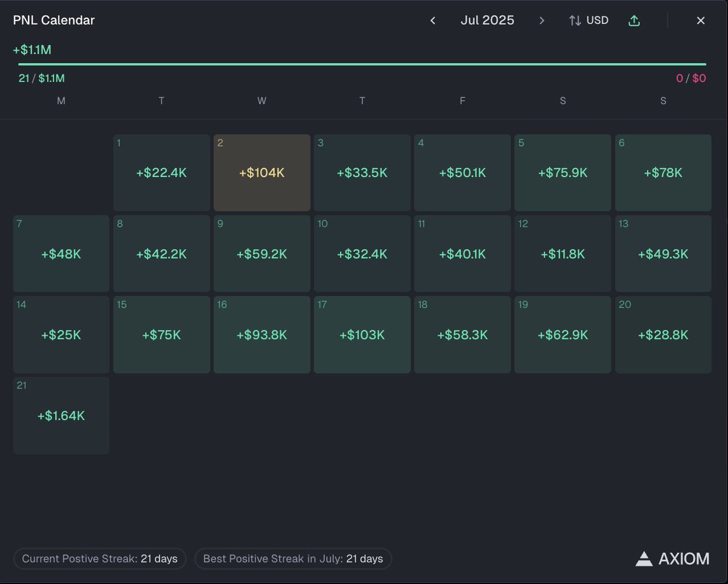Select July 8 cell showing +$42.2K
This screenshot has width=728, height=584.
click(x=161, y=253)
